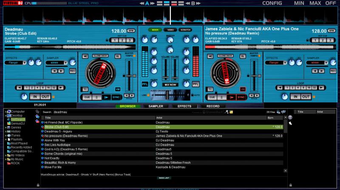Hit CUE on the right deck
340x190 pixels.
(x=212, y=97)
